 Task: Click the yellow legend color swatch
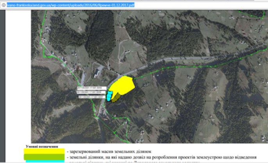click(x=44, y=151)
